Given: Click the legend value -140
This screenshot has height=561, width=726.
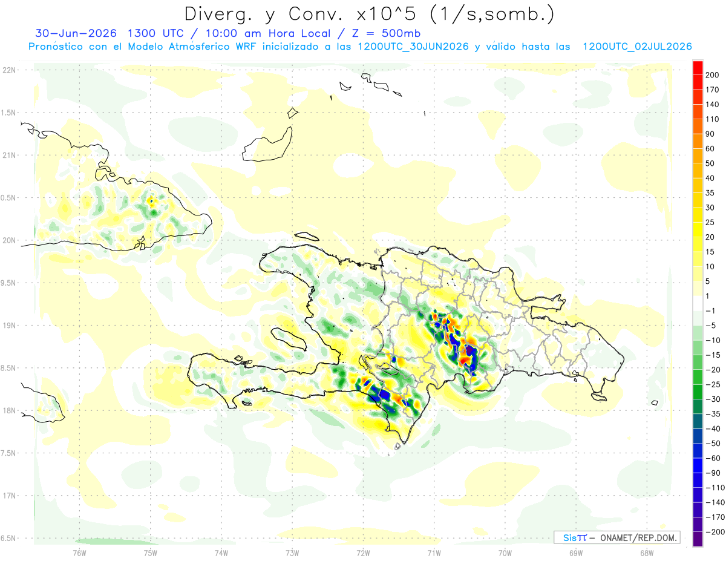Looking at the screenshot, I should [x=715, y=502].
